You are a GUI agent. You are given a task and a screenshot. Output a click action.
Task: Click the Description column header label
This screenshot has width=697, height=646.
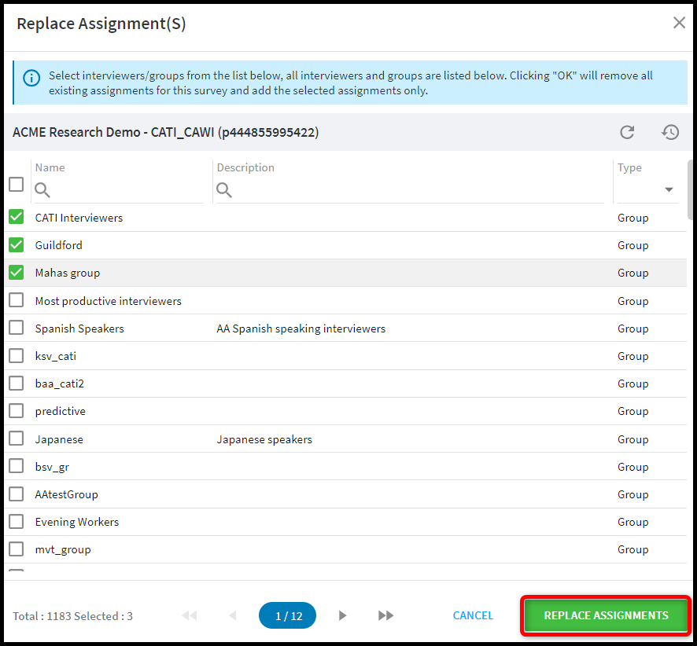(x=245, y=167)
